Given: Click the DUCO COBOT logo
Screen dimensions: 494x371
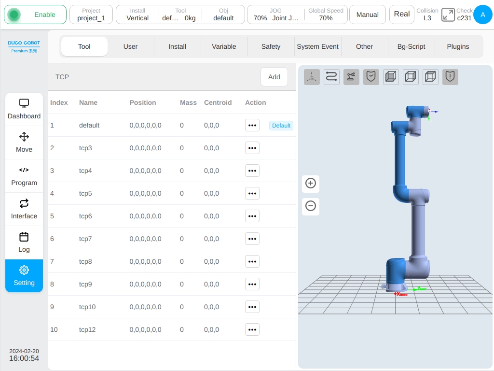Looking at the screenshot, I should [x=24, y=46].
